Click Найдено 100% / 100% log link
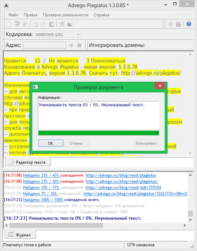197x251 pixels. (x=43, y=200)
